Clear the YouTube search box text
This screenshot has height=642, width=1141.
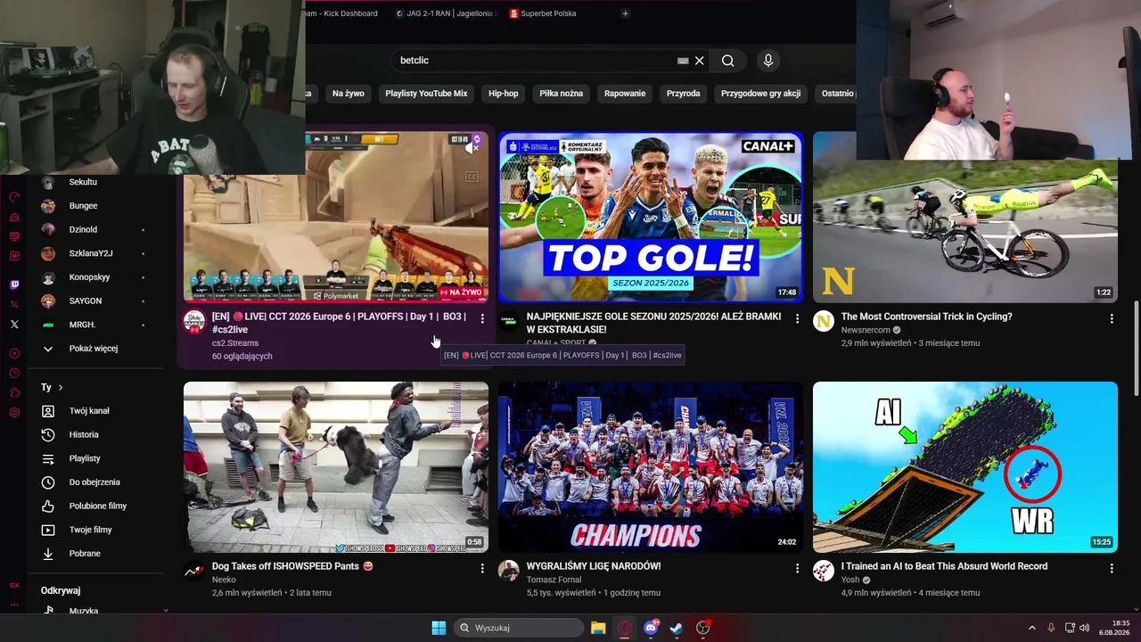click(x=700, y=61)
